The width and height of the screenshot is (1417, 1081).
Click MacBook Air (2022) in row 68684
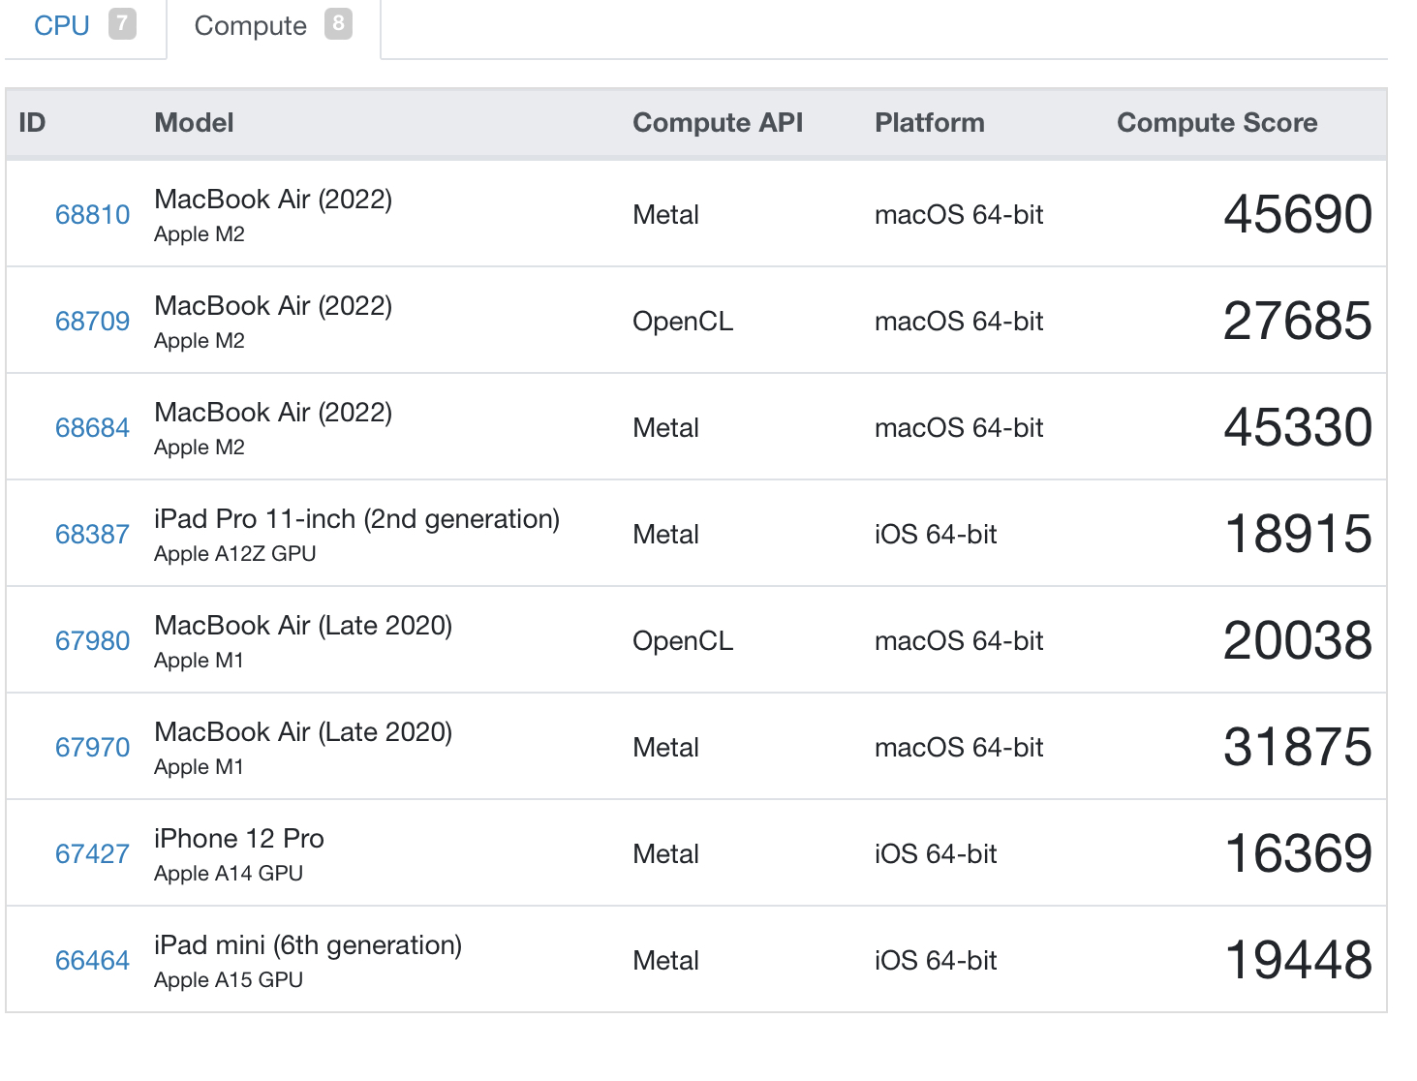click(x=273, y=413)
